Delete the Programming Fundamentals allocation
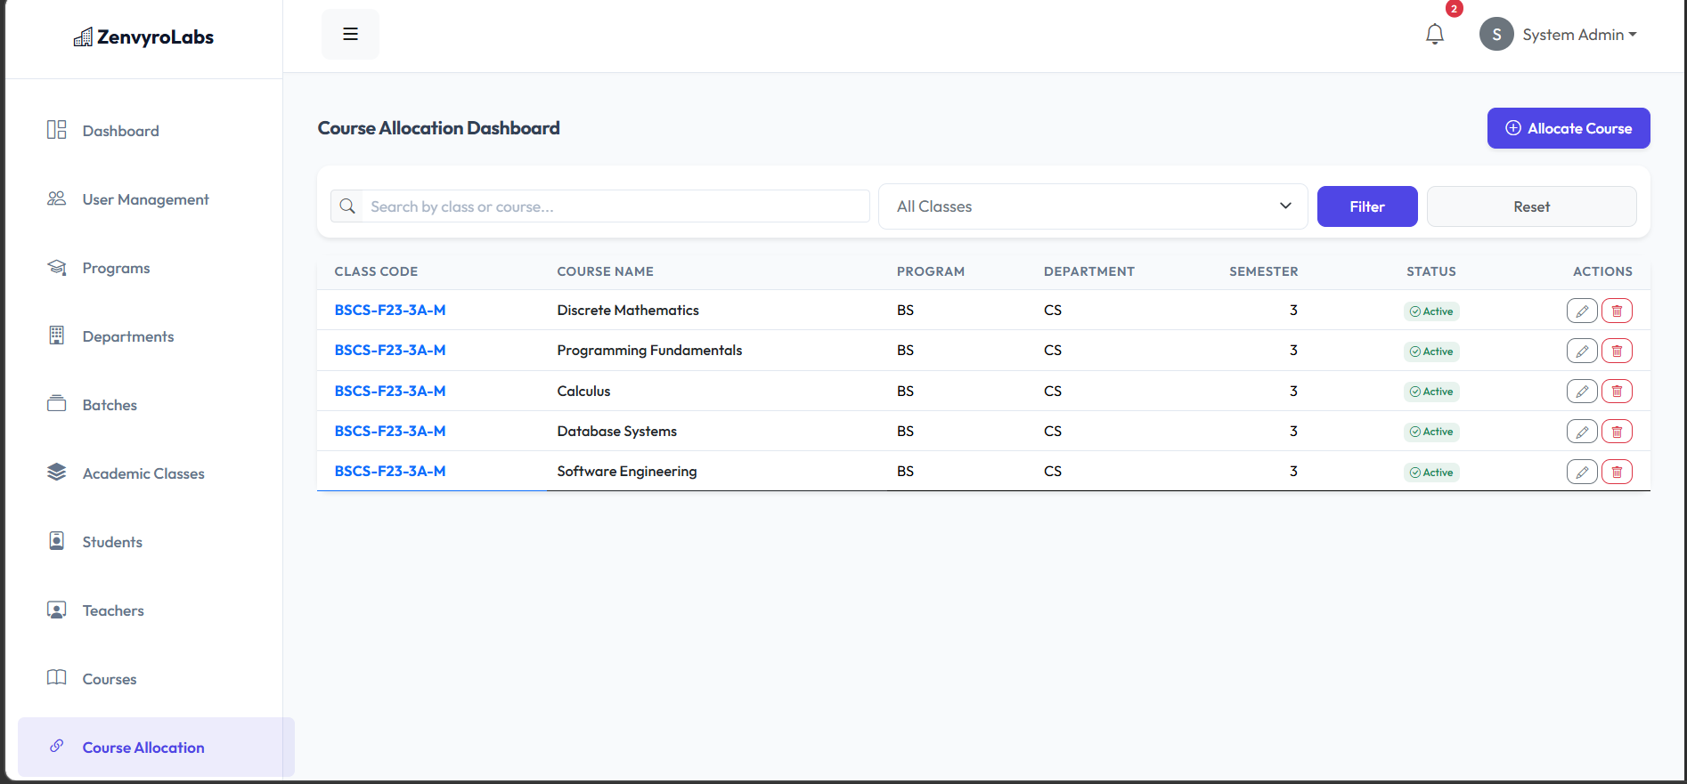Image resolution: width=1687 pixels, height=784 pixels. point(1617,351)
